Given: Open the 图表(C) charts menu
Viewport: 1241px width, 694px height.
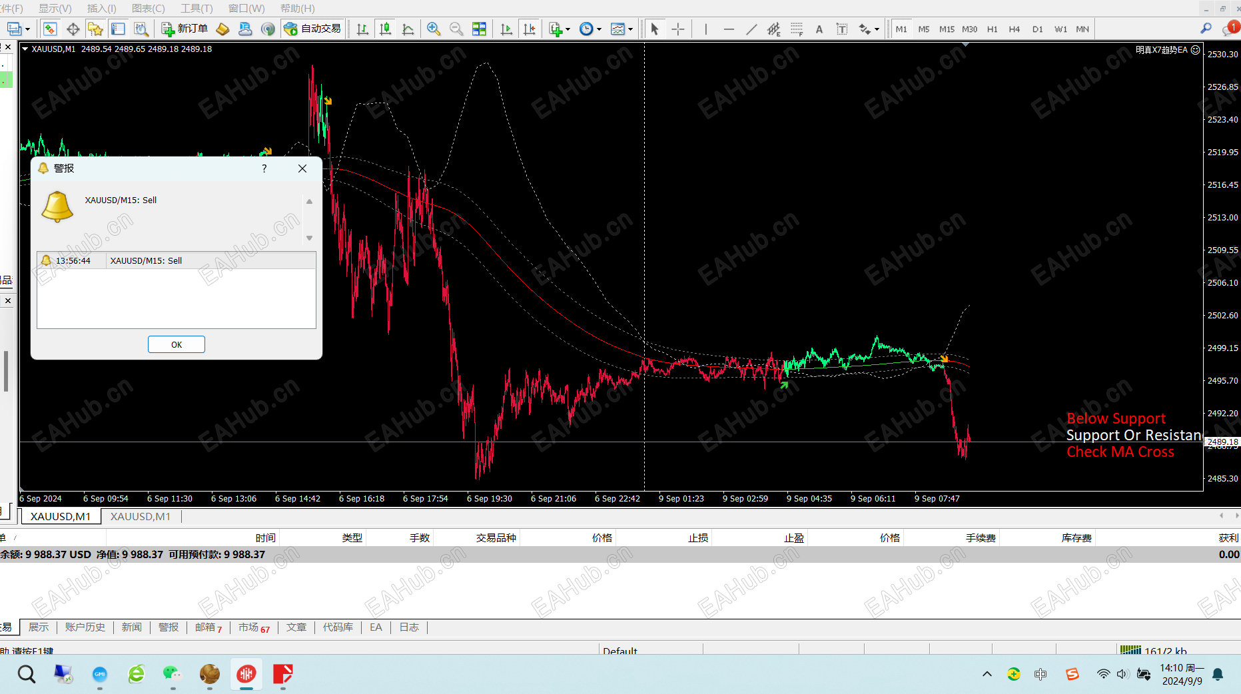Looking at the screenshot, I should 149,9.
